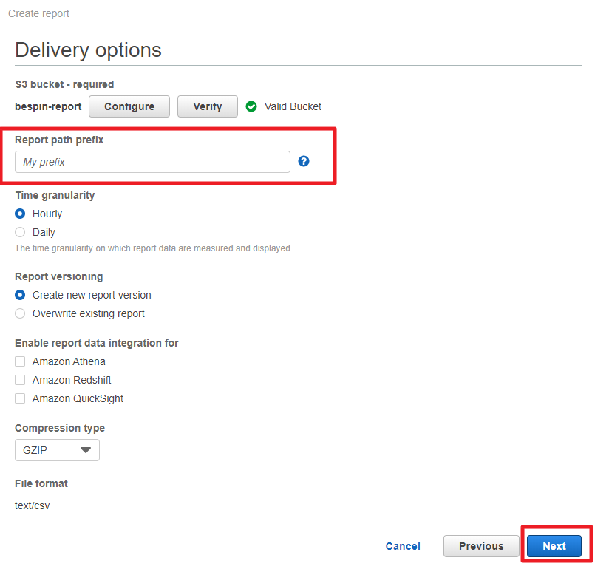Proceed by clicking the Next button
The image size is (609, 572).
pyautogui.click(x=554, y=546)
